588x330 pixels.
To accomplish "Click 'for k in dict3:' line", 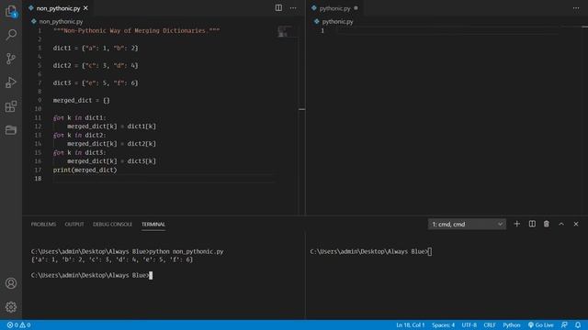I will tap(80, 153).
